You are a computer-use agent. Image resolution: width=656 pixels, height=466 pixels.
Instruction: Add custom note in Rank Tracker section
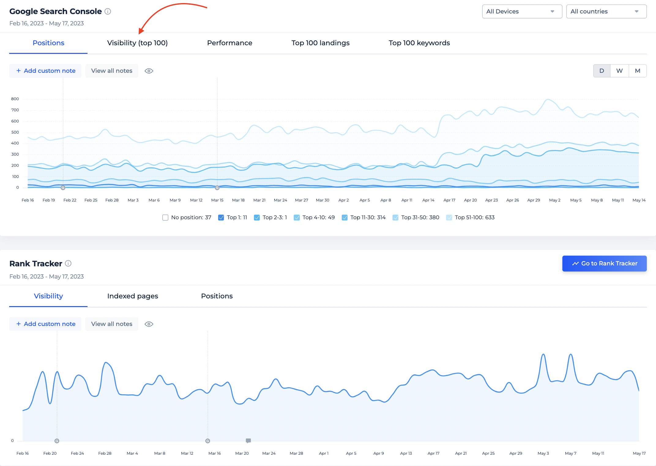tap(45, 324)
